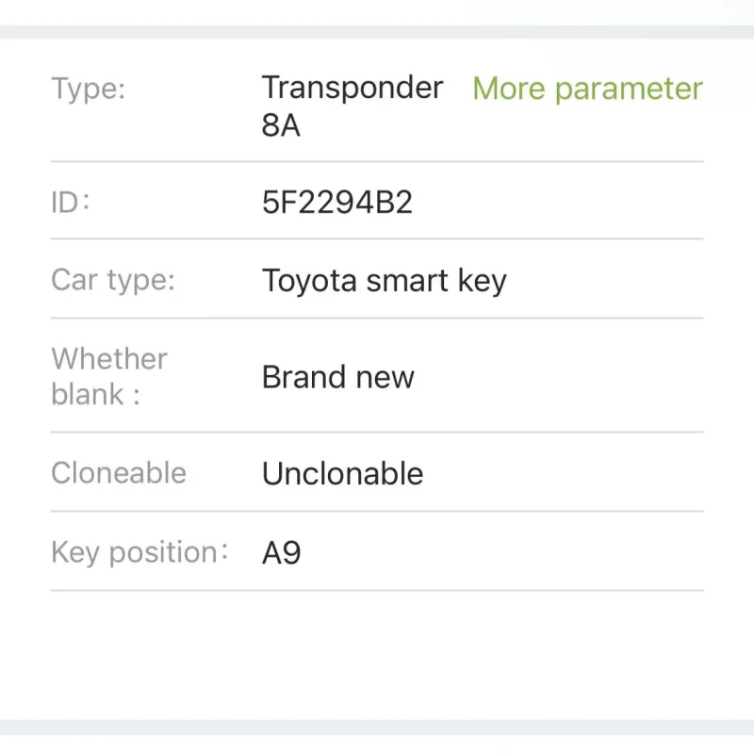Select the Toyota smart key value

[x=384, y=281]
